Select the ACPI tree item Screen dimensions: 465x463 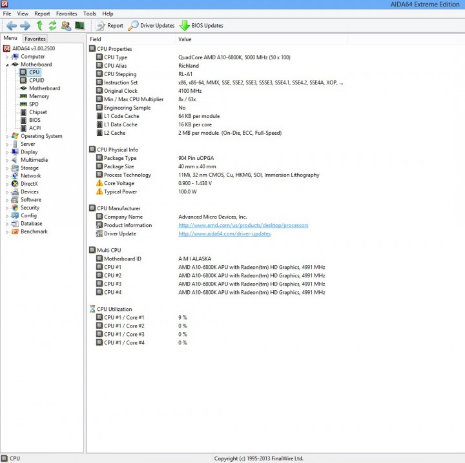coord(35,128)
